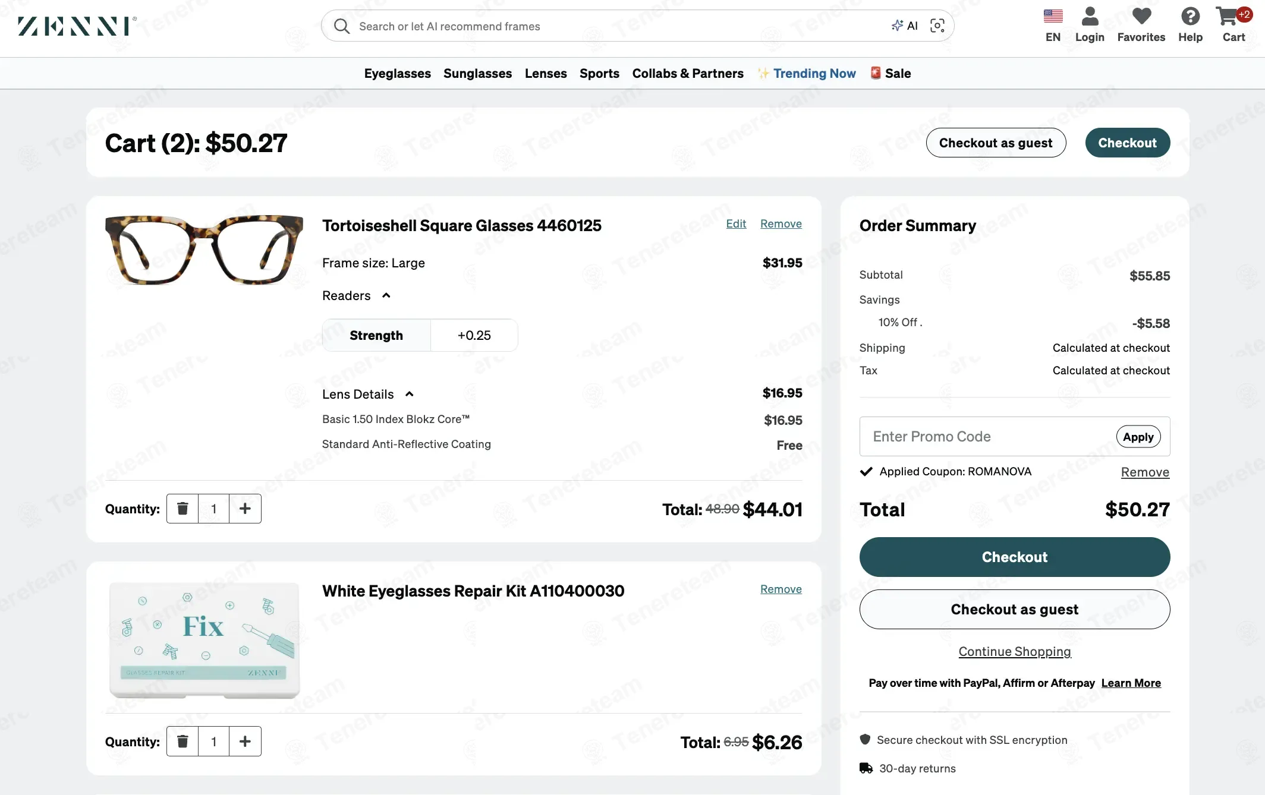The width and height of the screenshot is (1265, 795).
Task: Increase Tortoiseshell glasses quantity with plus
Action: (x=245, y=509)
